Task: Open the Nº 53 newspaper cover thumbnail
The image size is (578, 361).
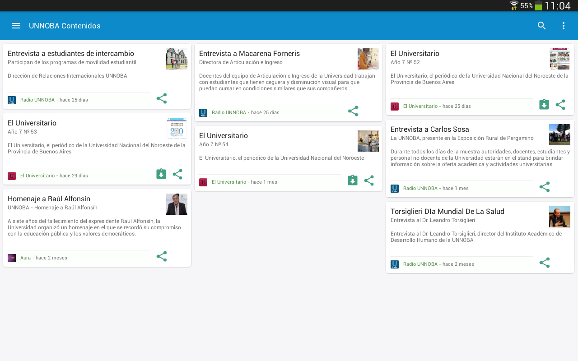Action: [x=177, y=128]
